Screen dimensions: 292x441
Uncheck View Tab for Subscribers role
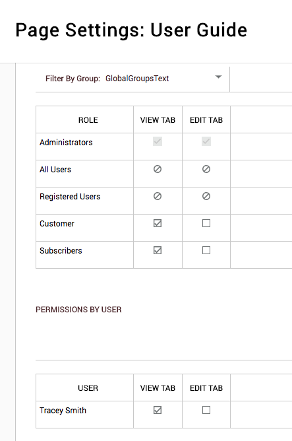pos(158,250)
